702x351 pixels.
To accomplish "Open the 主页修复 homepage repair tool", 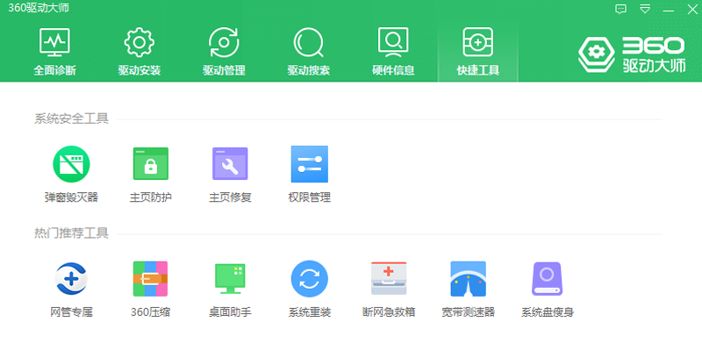I will pos(230,174).
